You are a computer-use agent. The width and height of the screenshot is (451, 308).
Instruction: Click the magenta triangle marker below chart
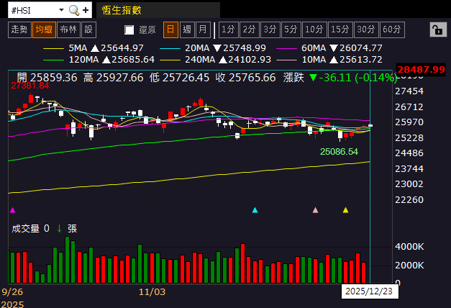[x=13, y=210]
